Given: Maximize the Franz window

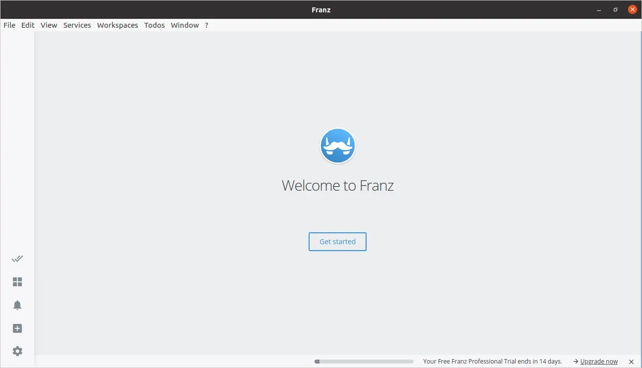Looking at the screenshot, I should pyautogui.click(x=616, y=9).
